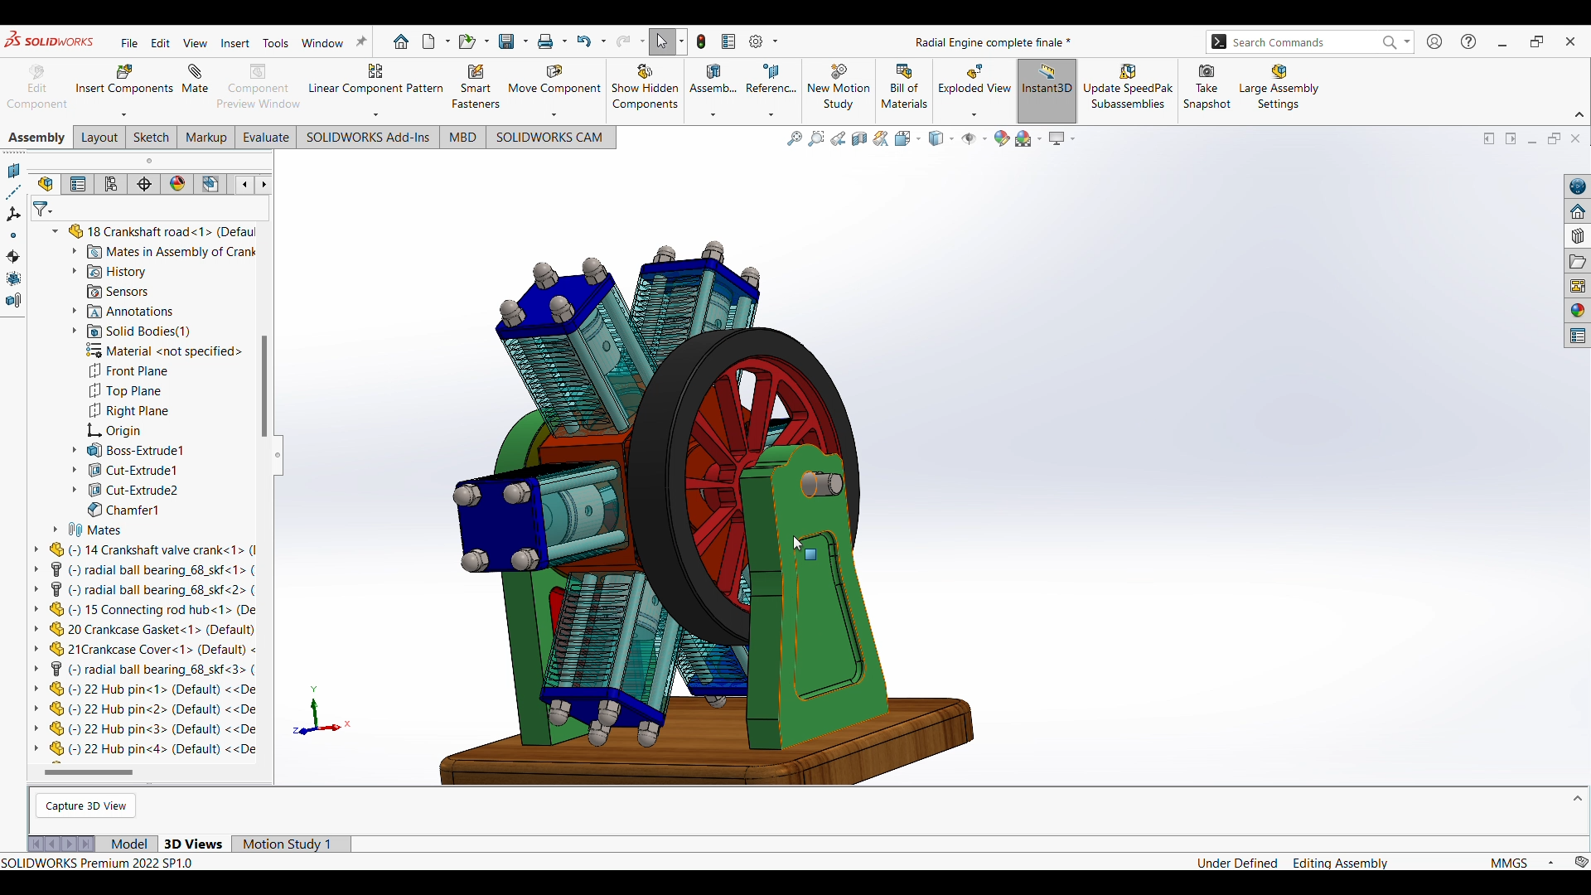
Task: Expand the 14 Crankshaft valve crank component
Action: pyautogui.click(x=36, y=550)
